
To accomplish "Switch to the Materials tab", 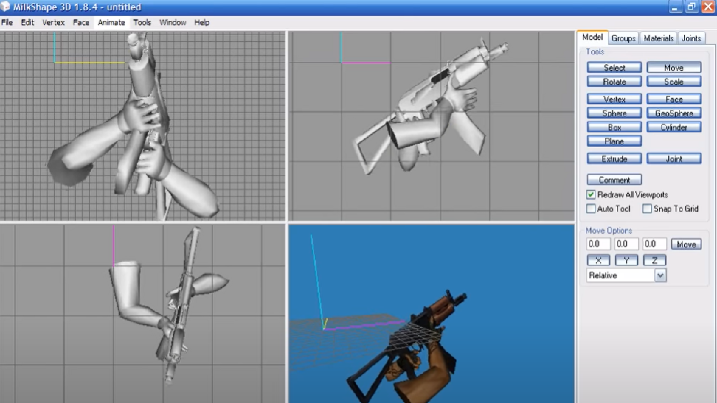I will 658,38.
